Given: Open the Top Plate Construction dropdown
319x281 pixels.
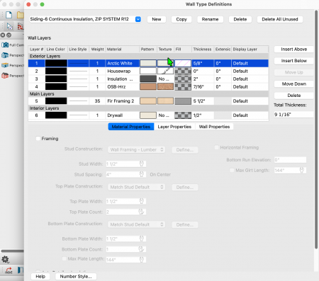Looking at the screenshot, I should (136, 187).
